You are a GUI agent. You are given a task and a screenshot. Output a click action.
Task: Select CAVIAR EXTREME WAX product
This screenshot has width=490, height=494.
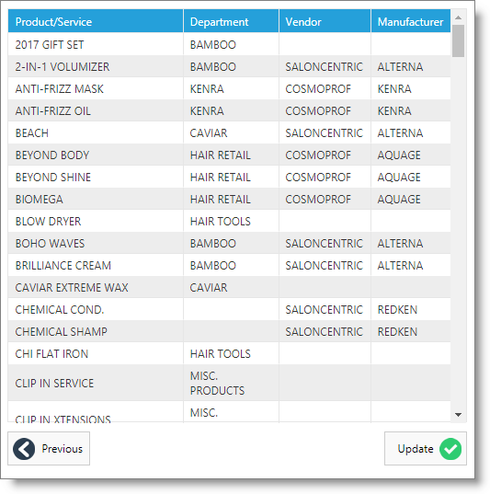pos(72,287)
